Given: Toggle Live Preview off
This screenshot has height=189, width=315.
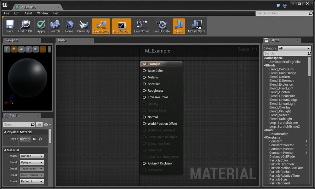Looking at the screenshot, I should [x=122, y=26].
